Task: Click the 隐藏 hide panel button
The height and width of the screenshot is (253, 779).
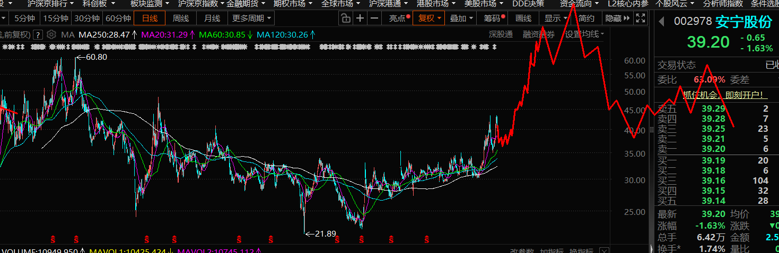Action: pos(618,19)
